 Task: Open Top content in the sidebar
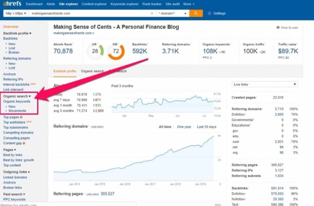tap(12, 165)
